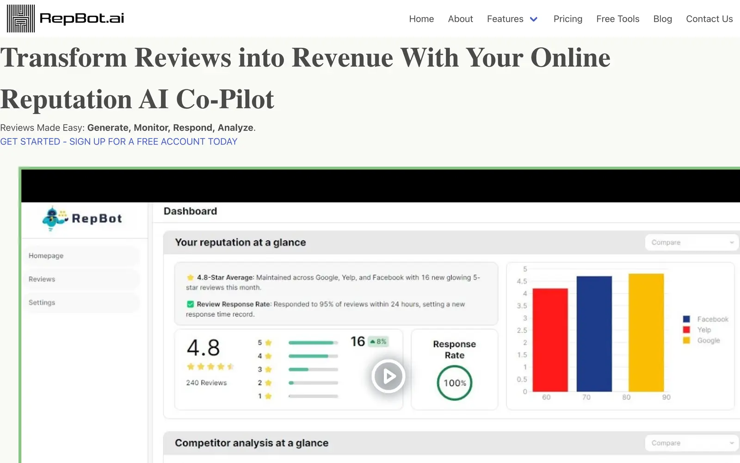Click the yellow bar in the chart
Viewport: 740px width, 463px height.
[x=646, y=332]
